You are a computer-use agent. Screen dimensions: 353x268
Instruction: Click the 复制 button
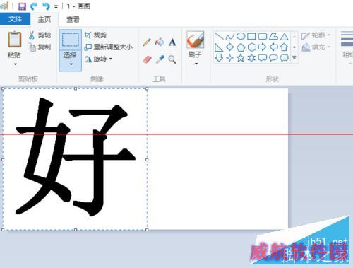pos(40,47)
